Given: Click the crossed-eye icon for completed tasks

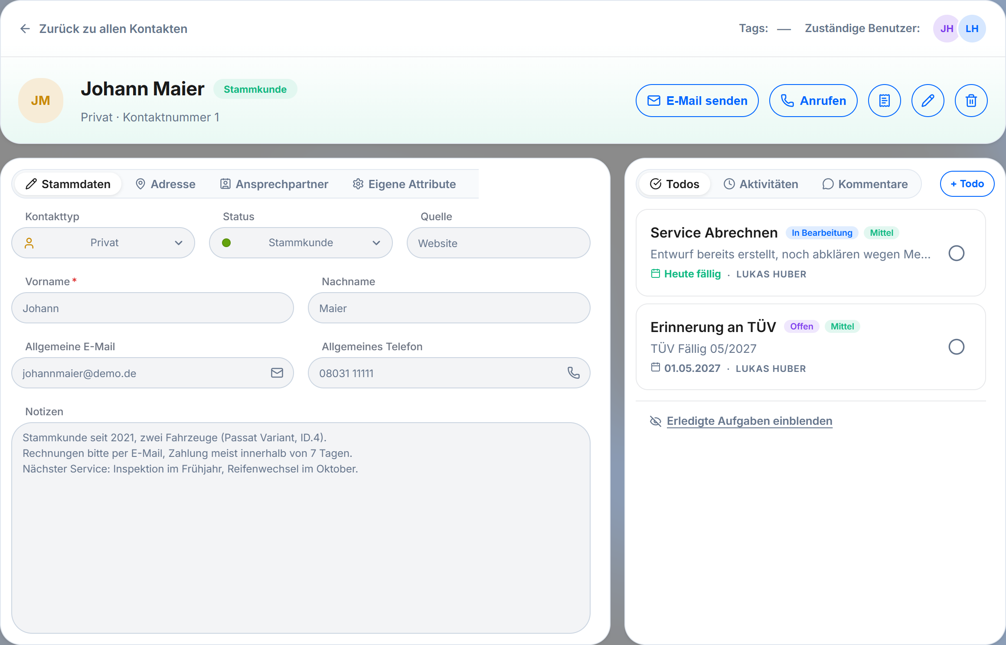Looking at the screenshot, I should 656,421.
